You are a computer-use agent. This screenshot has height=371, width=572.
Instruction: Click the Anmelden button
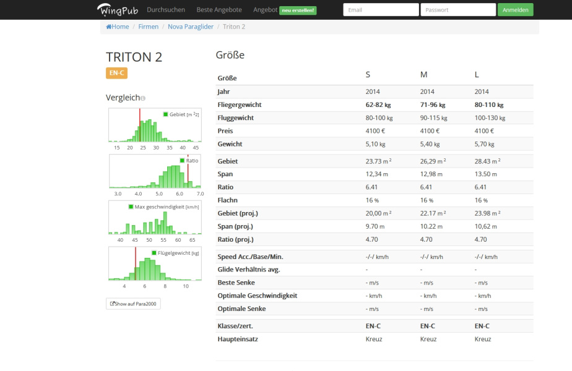click(515, 10)
